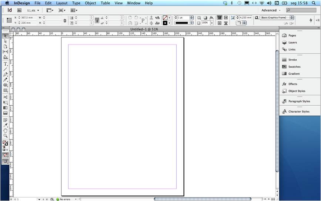Select the Zoom tool
This screenshot has width=321, height=201.
click(5, 136)
